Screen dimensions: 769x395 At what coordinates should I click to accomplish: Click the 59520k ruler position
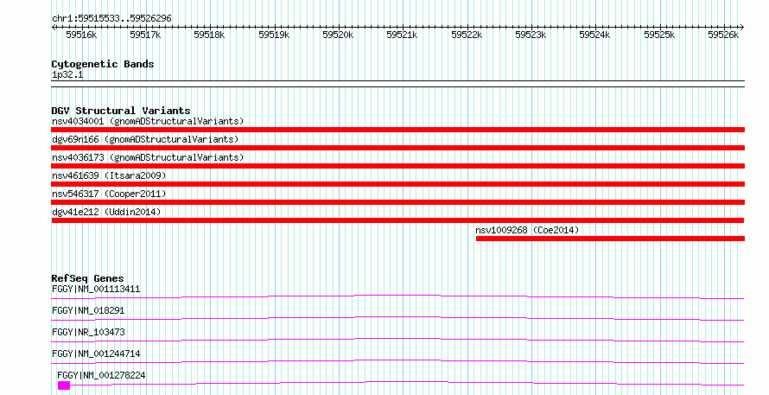(338, 35)
